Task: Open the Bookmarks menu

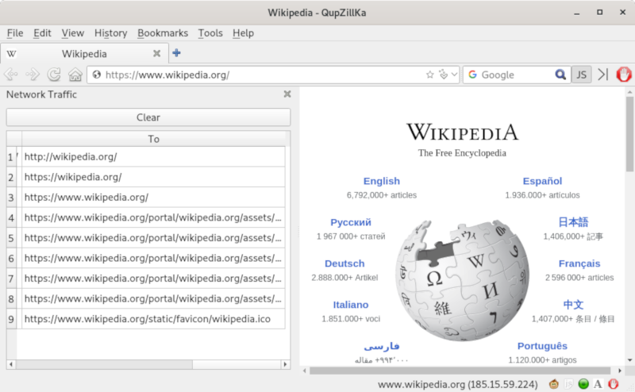Action: click(x=163, y=33)
